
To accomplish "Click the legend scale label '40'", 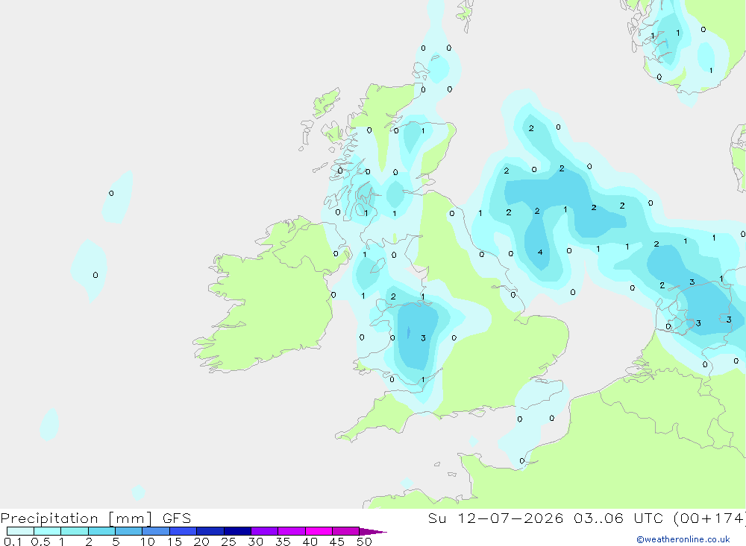I will 310,542.
